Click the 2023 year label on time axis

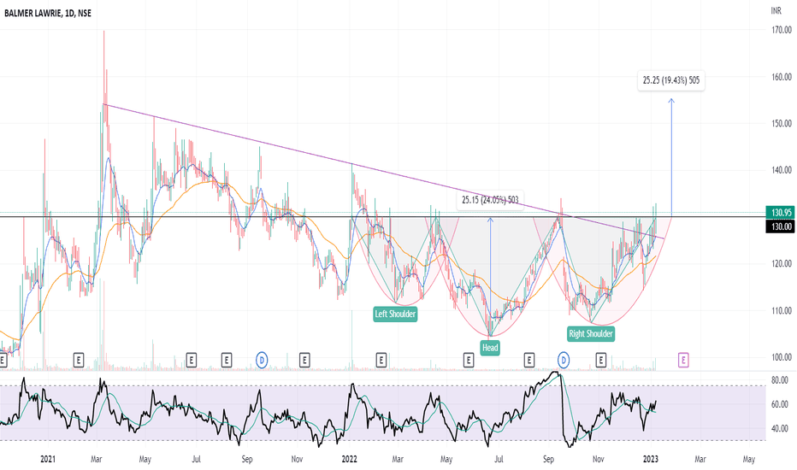tap(651, 460)
